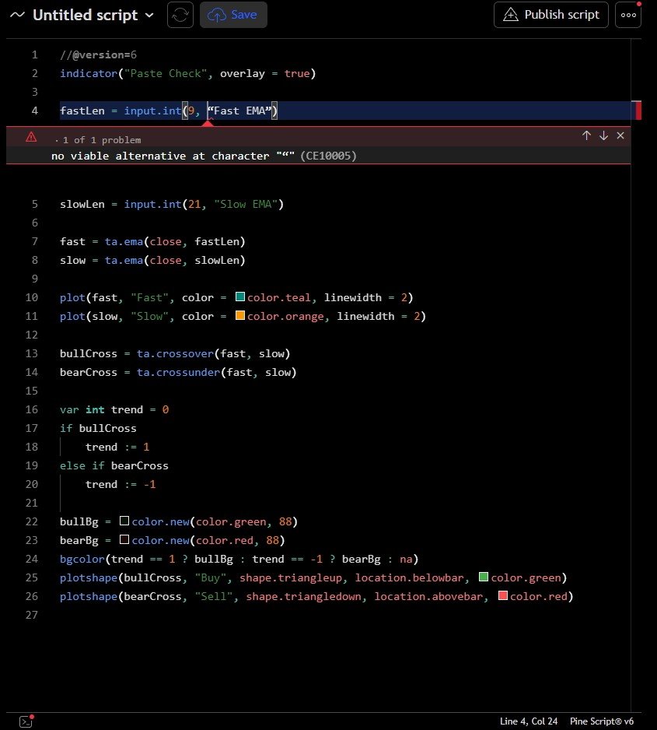Viewport: 657px width, 730px height.
Task: Click line number 4 in gutter
Action: point(35,111)
